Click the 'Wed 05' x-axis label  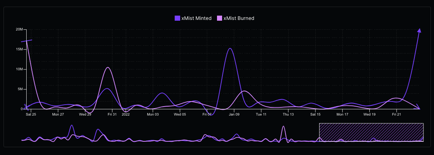point(180,114)
